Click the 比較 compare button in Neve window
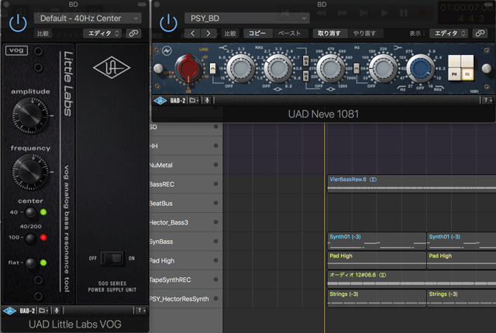 pos(230,33)
